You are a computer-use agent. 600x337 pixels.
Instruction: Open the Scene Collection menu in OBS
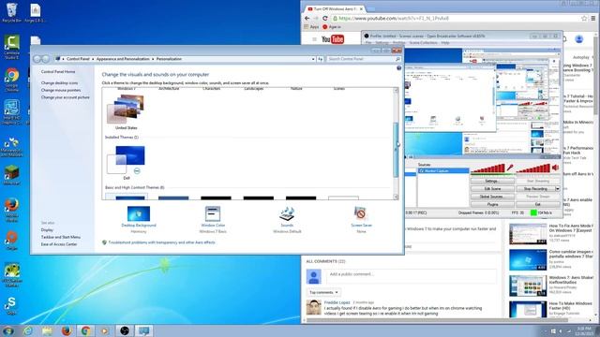[423, 43]
